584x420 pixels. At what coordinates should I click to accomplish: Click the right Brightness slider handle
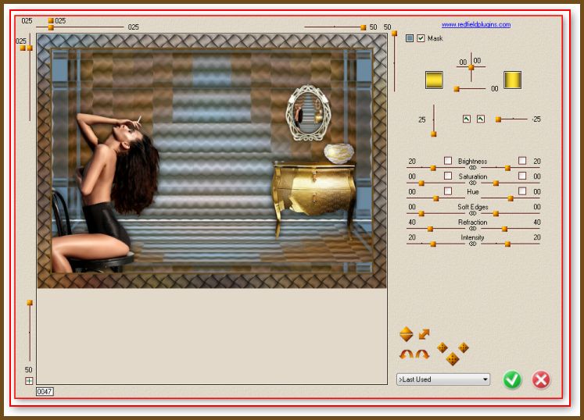tap(507, 169)
